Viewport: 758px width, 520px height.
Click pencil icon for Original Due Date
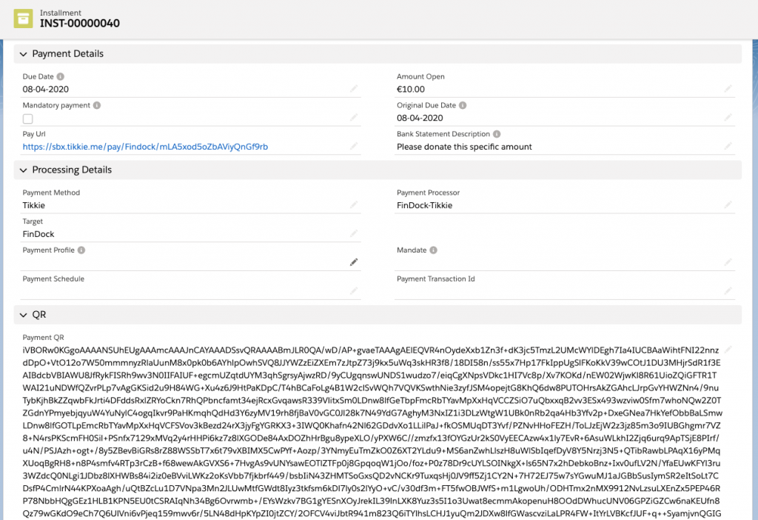tap(728, 118)
